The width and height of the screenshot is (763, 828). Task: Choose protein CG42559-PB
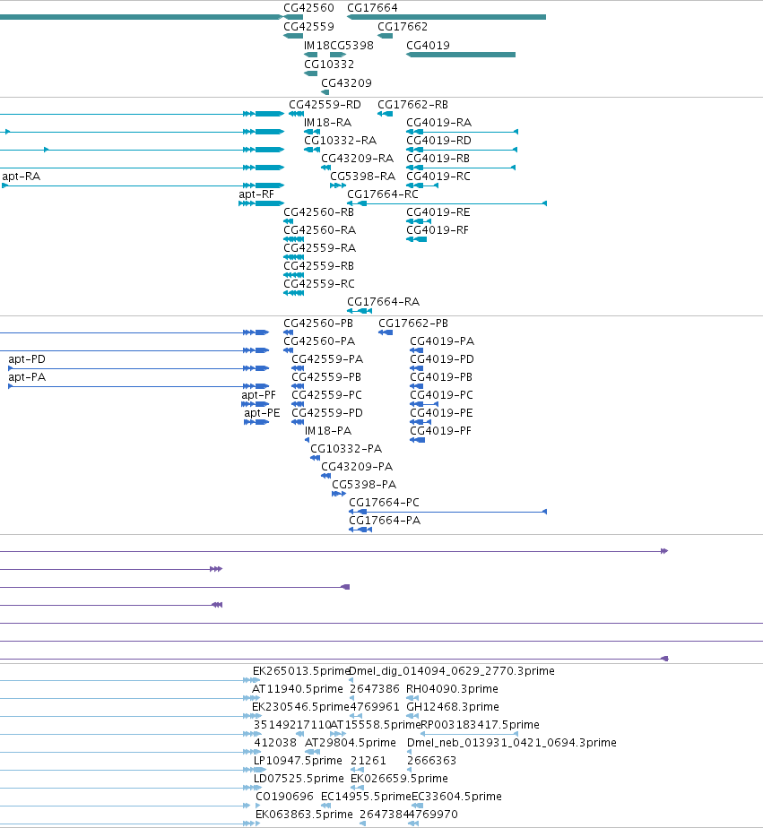point(326,377)
